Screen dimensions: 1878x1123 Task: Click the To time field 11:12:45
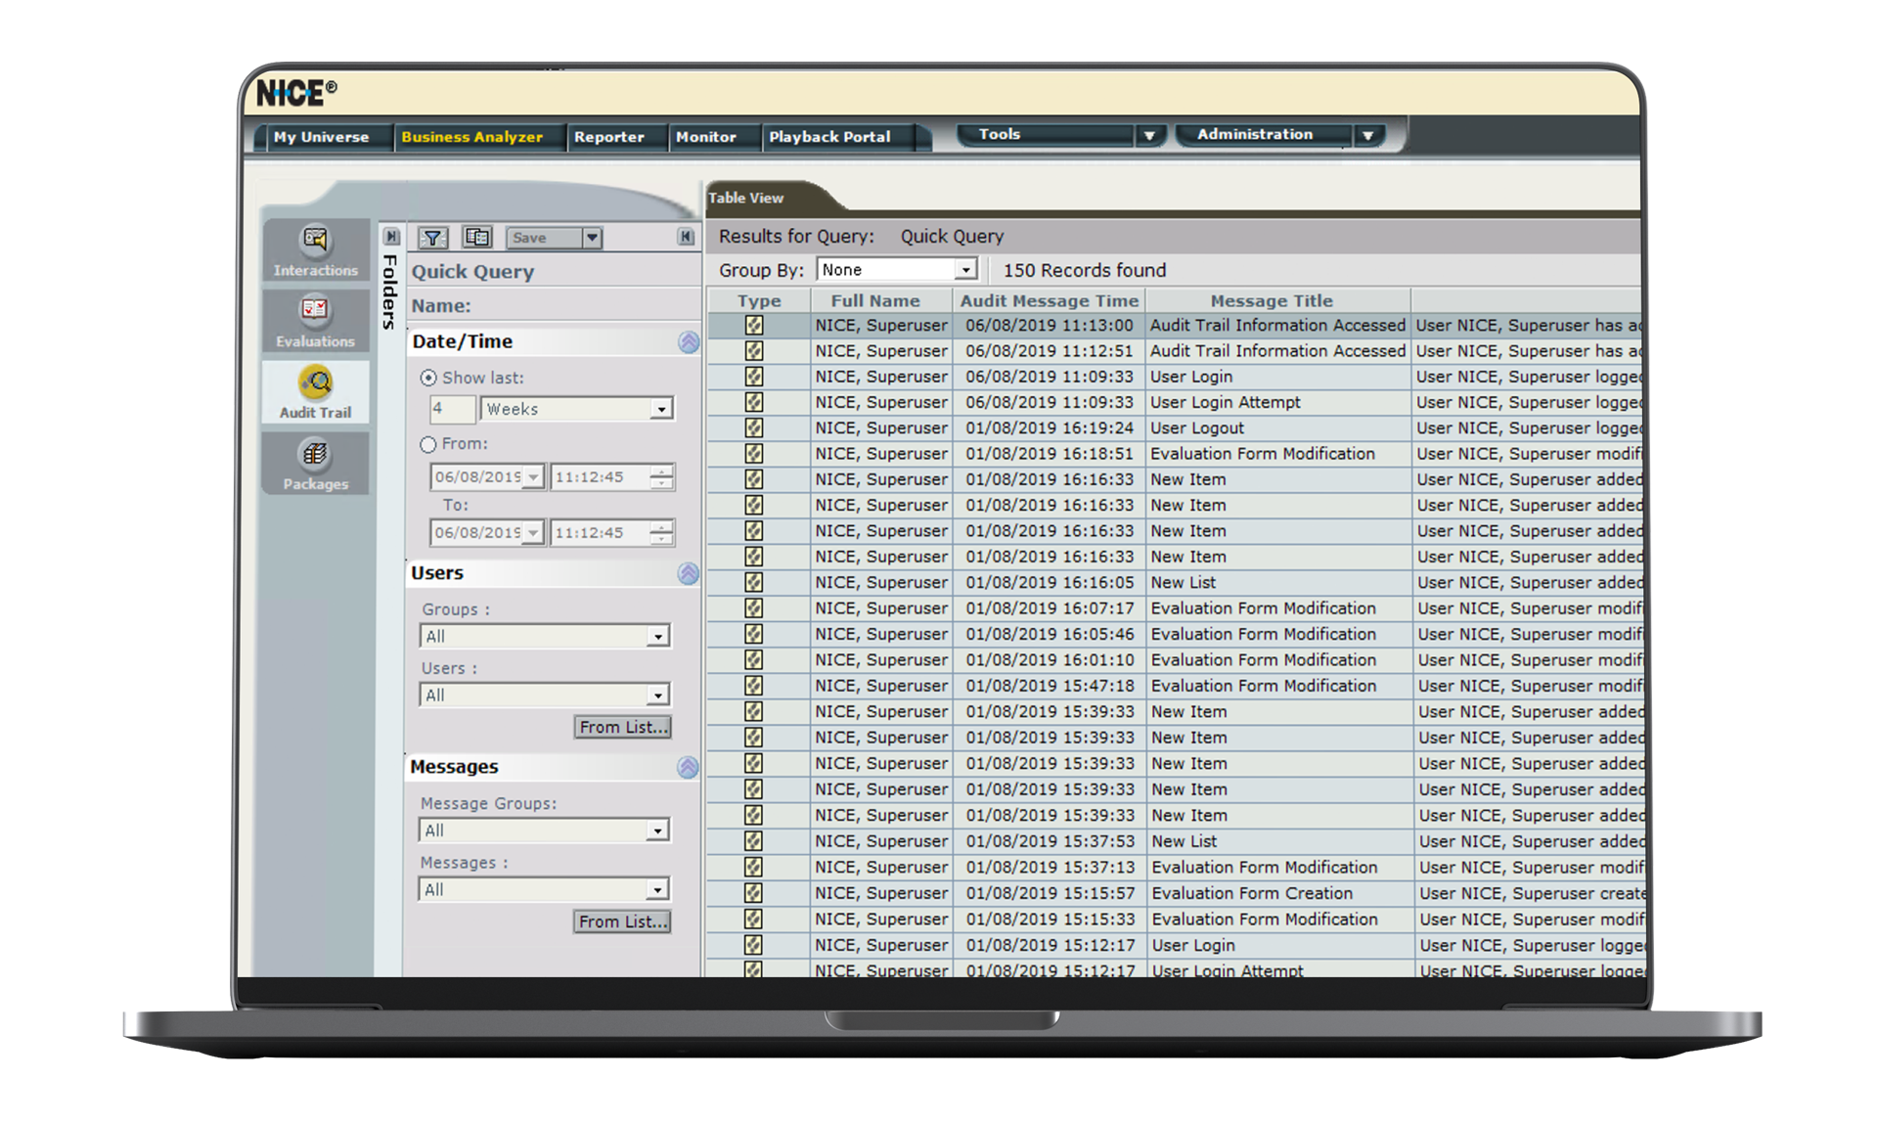pos(601,533)
